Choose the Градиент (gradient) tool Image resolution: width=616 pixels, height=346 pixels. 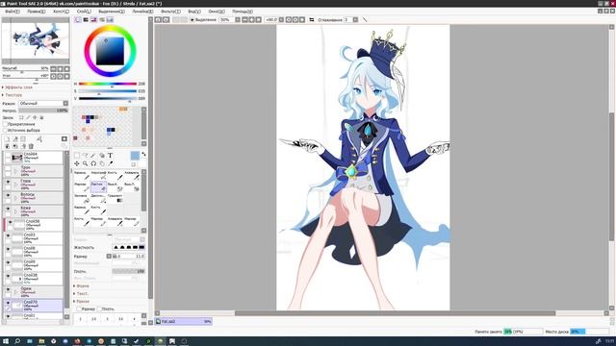[x=115, y=199]
